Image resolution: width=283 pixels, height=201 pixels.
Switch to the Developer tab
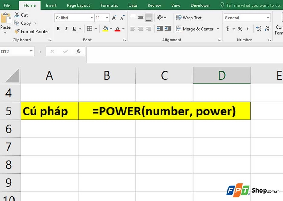pos(200,5)
